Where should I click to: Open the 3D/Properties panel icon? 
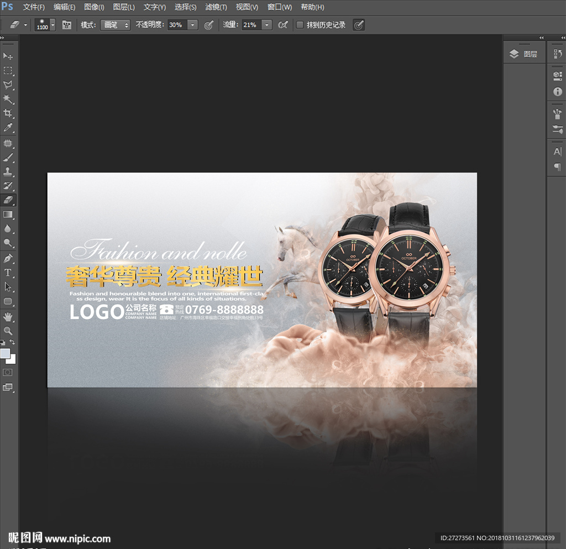coord(557,76)
